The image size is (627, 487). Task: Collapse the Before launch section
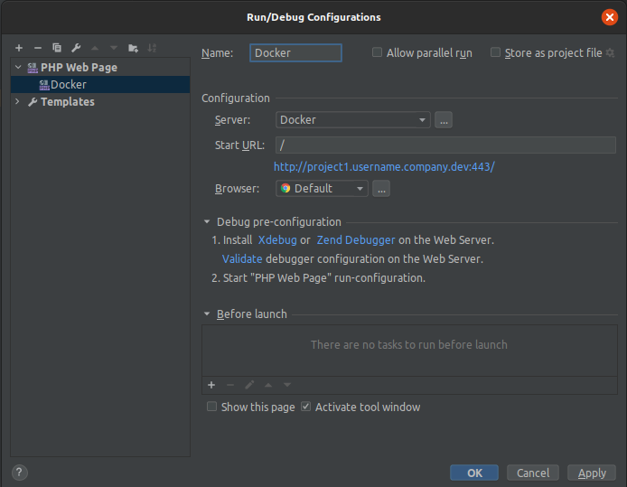click(x=207, y=314)
